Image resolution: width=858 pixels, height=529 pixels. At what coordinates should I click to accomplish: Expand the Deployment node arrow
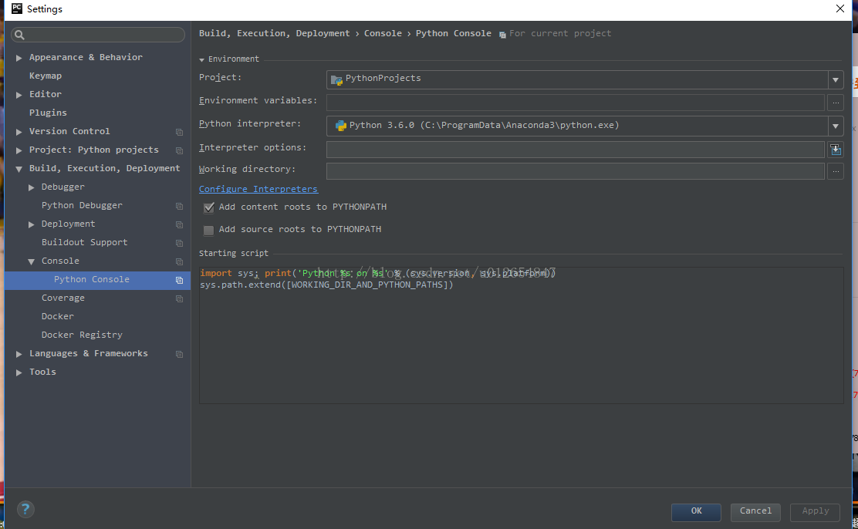coord(31,224)
